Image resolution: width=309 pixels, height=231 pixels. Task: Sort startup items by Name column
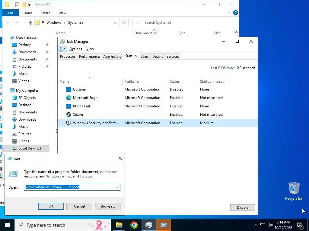pyautogui.click(x=90, y=81)
